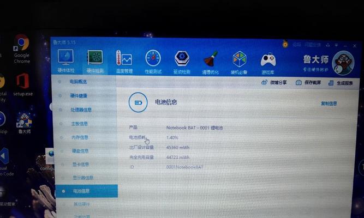Open the 问题反馈 feedback link
Image resolution: width=364 pixels, height=218 pixels.
coord(313,45)
